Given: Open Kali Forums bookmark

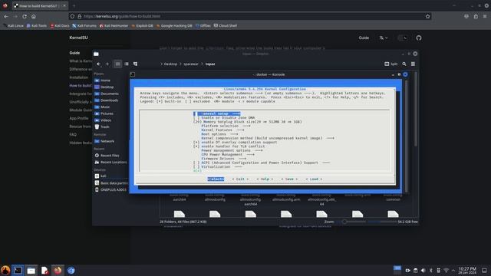Looking at the screenshot, I should click(84, 25).
